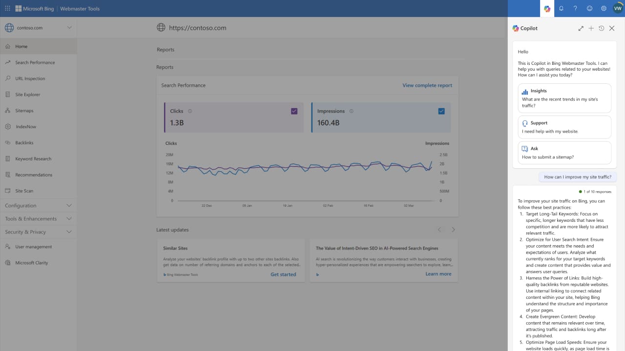The width and height of the screenshot is (625, 351).
Task: Start a new Copilot chat
Action: click(591, 28)
